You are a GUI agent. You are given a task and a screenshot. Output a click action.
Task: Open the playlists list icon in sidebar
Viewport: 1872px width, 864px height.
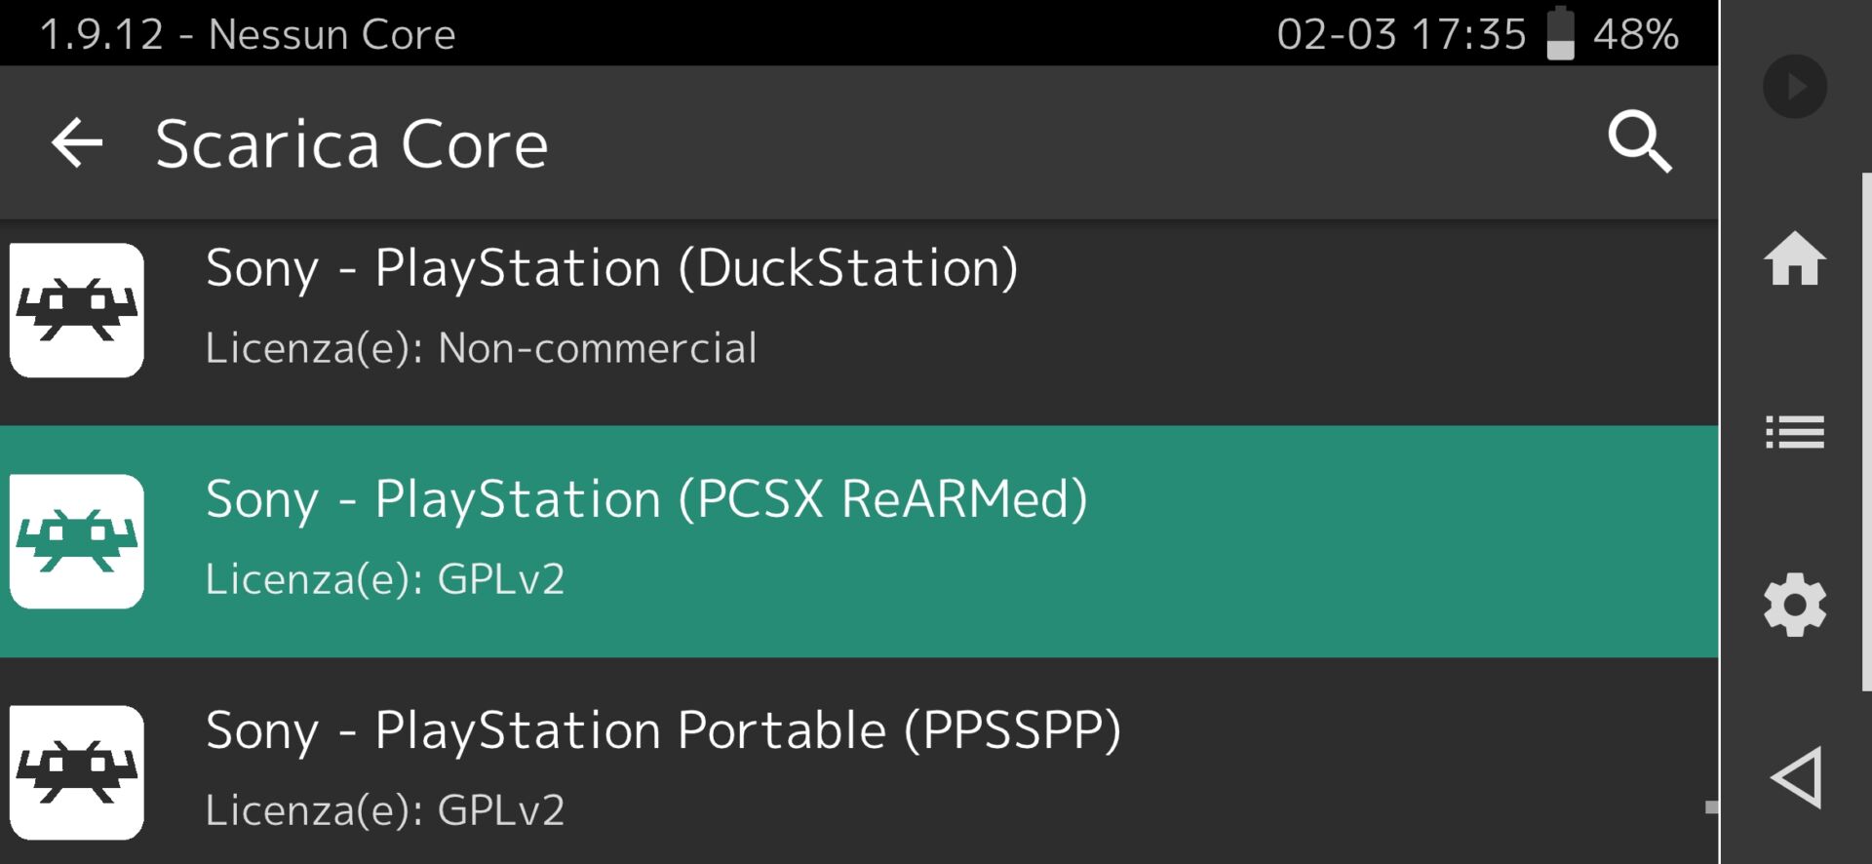pos(1794,432)
